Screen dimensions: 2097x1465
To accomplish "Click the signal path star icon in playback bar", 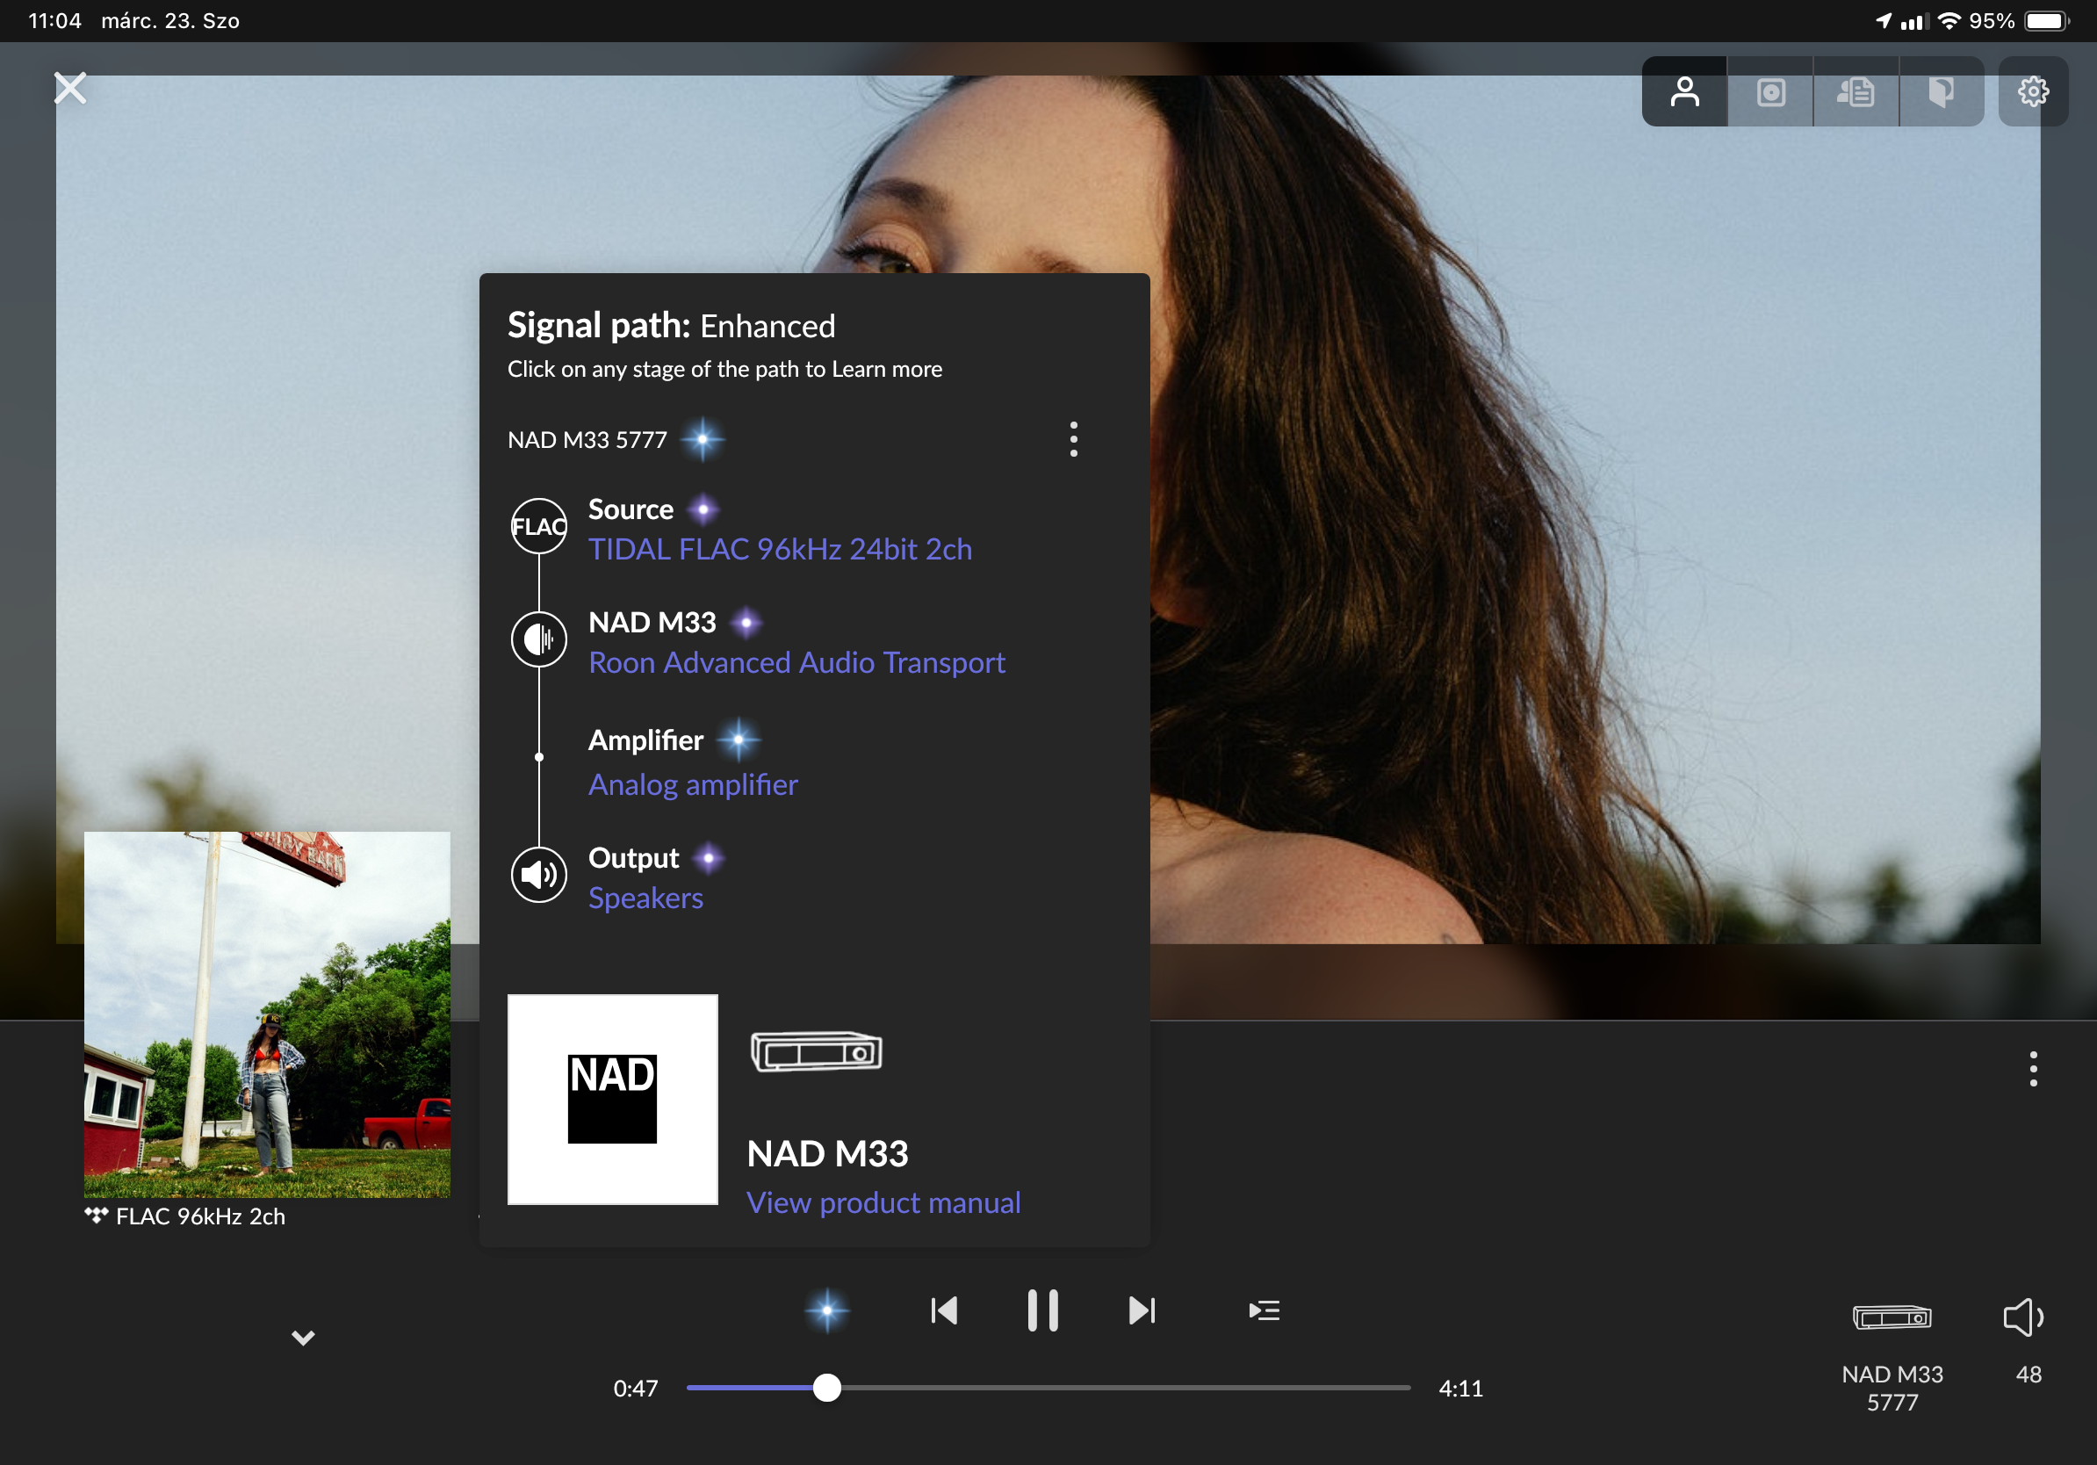I will tap(826, 1310).
